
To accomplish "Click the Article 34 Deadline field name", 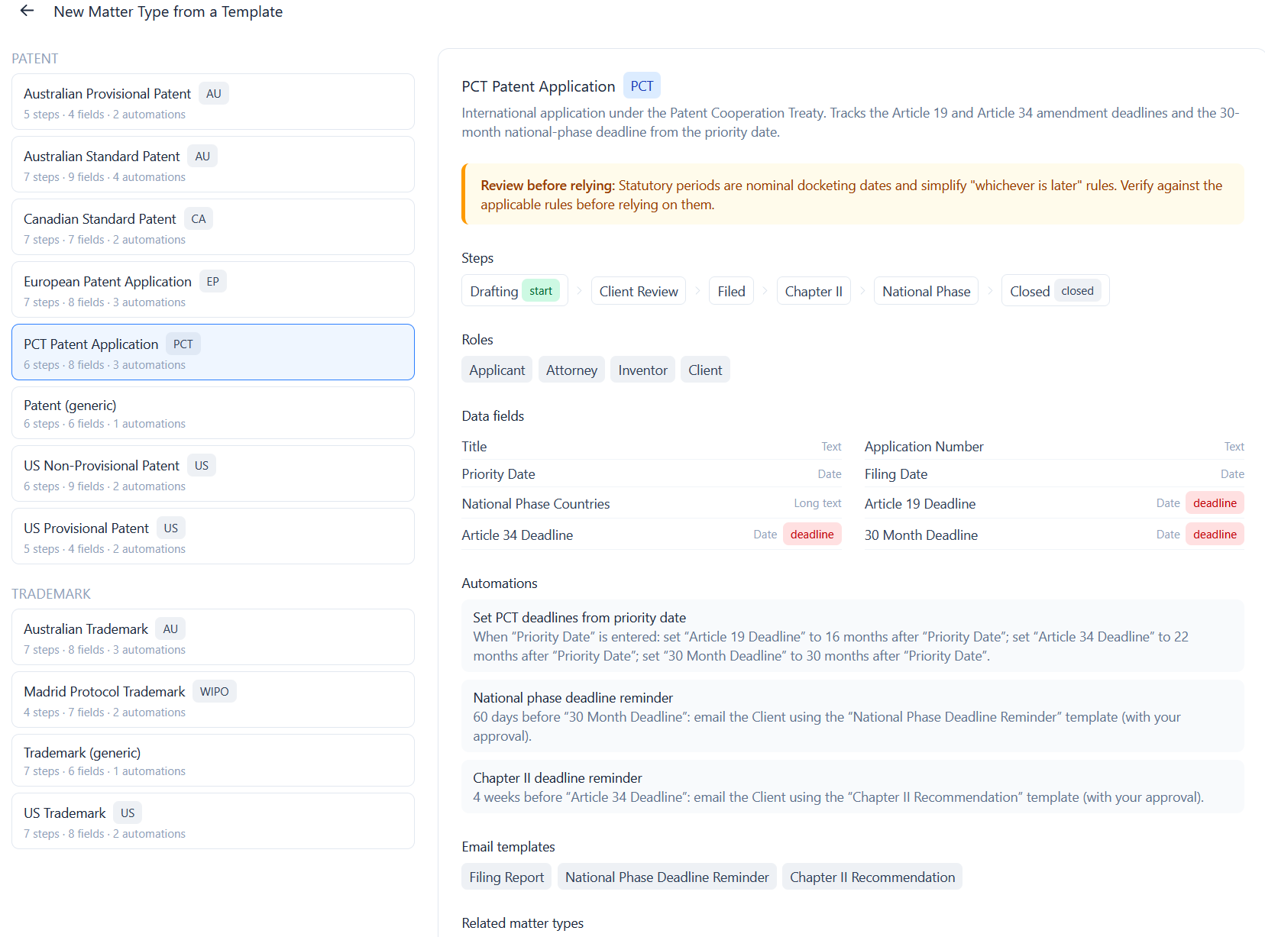I will (517, 535).
